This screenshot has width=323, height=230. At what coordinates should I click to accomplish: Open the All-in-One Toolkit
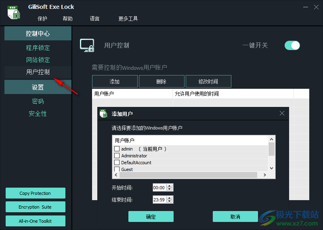click(36, 221)
